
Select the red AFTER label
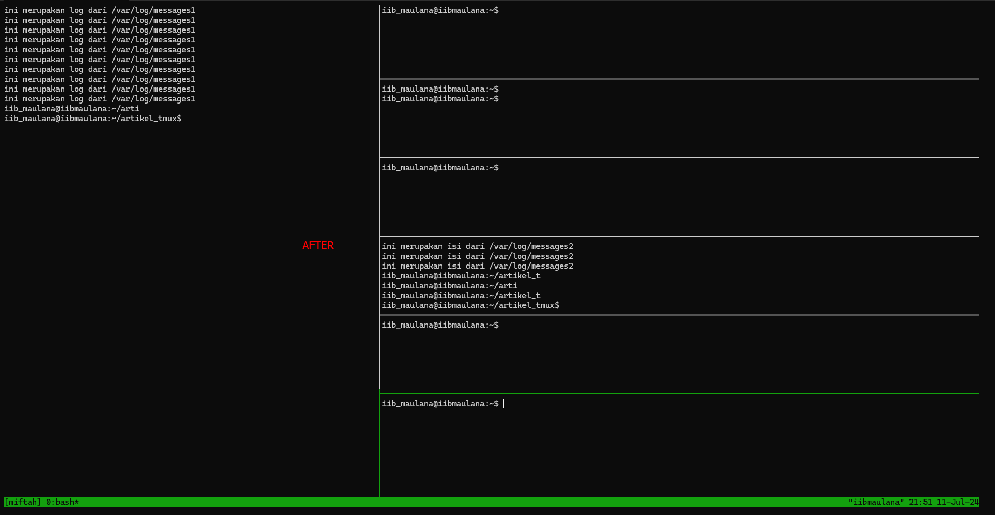pos(318,246)
